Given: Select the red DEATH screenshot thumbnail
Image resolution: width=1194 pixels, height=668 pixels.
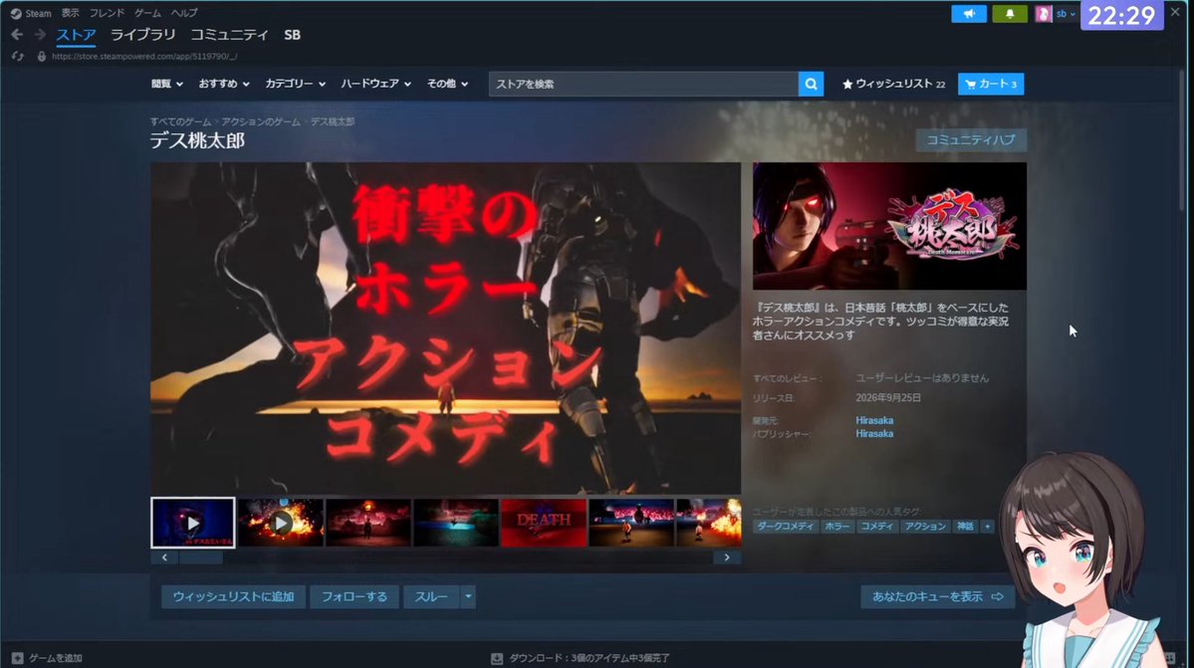Looking at the screenshot, I should pos(544,523).
